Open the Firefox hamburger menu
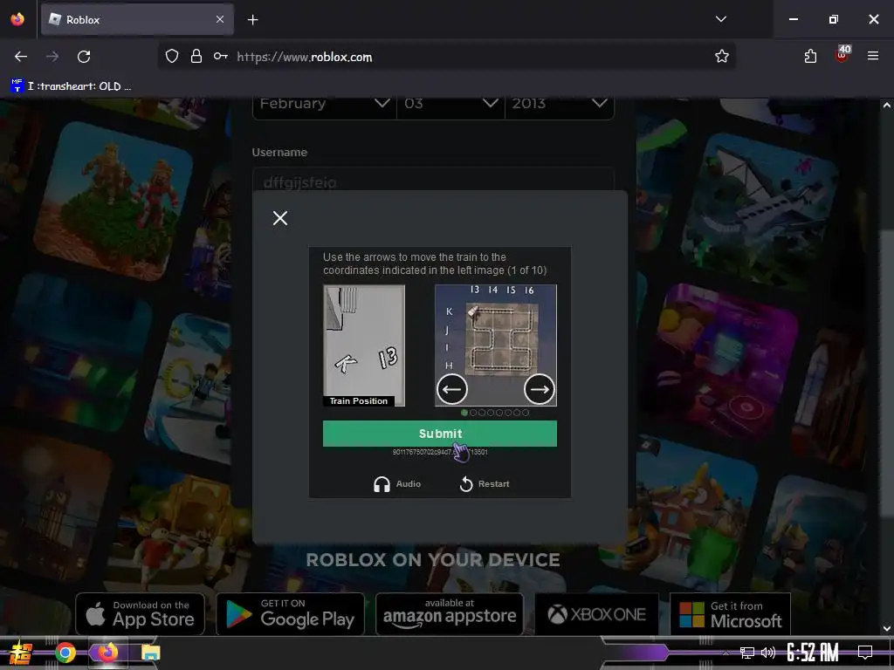The width and height of the screenshot is (894, 670). [873, 56]
